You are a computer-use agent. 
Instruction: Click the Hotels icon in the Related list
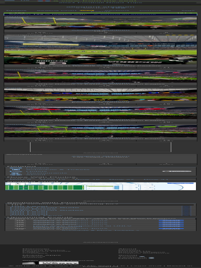click(16, 171)
